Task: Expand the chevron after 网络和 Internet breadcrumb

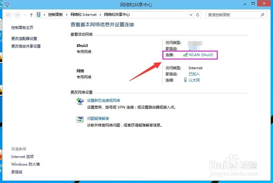Action: (101, 14)
